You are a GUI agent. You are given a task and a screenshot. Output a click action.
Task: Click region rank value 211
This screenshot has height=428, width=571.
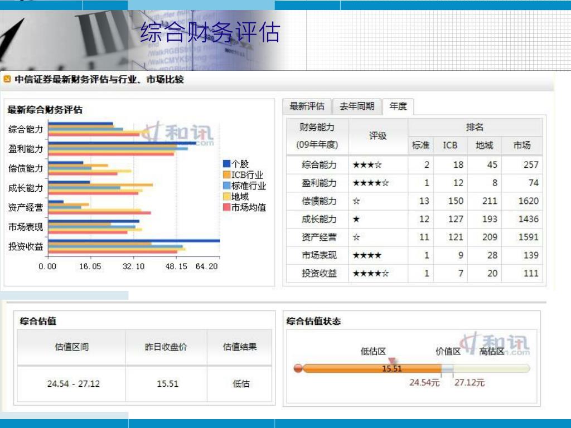coord(490,201)
